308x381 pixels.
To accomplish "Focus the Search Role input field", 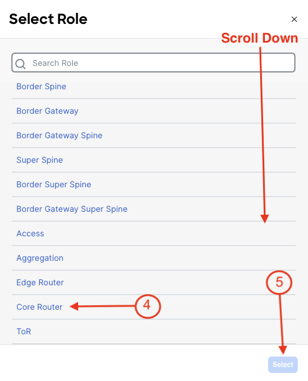I will [153, 62].
